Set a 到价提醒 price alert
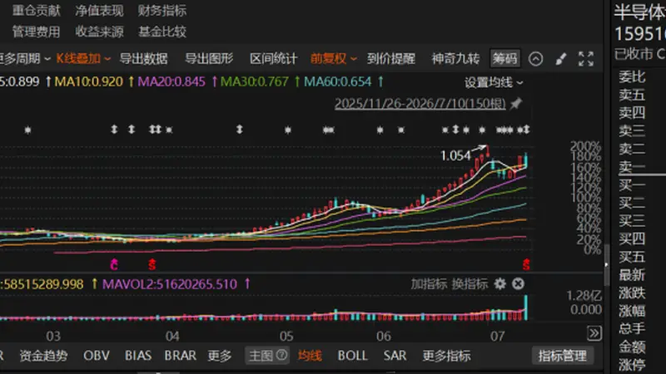 pyautogui.click(x=391, y=58)
